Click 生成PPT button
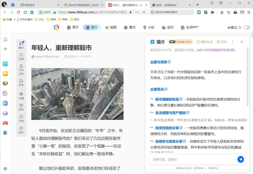The image size is (253, 174). coord(190,27)
